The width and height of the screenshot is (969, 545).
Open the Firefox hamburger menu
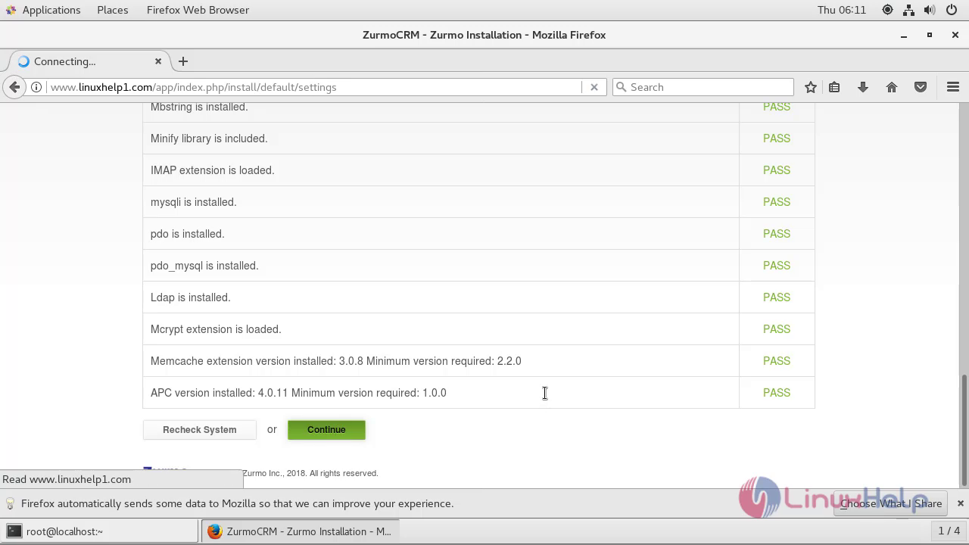(953, 87)
